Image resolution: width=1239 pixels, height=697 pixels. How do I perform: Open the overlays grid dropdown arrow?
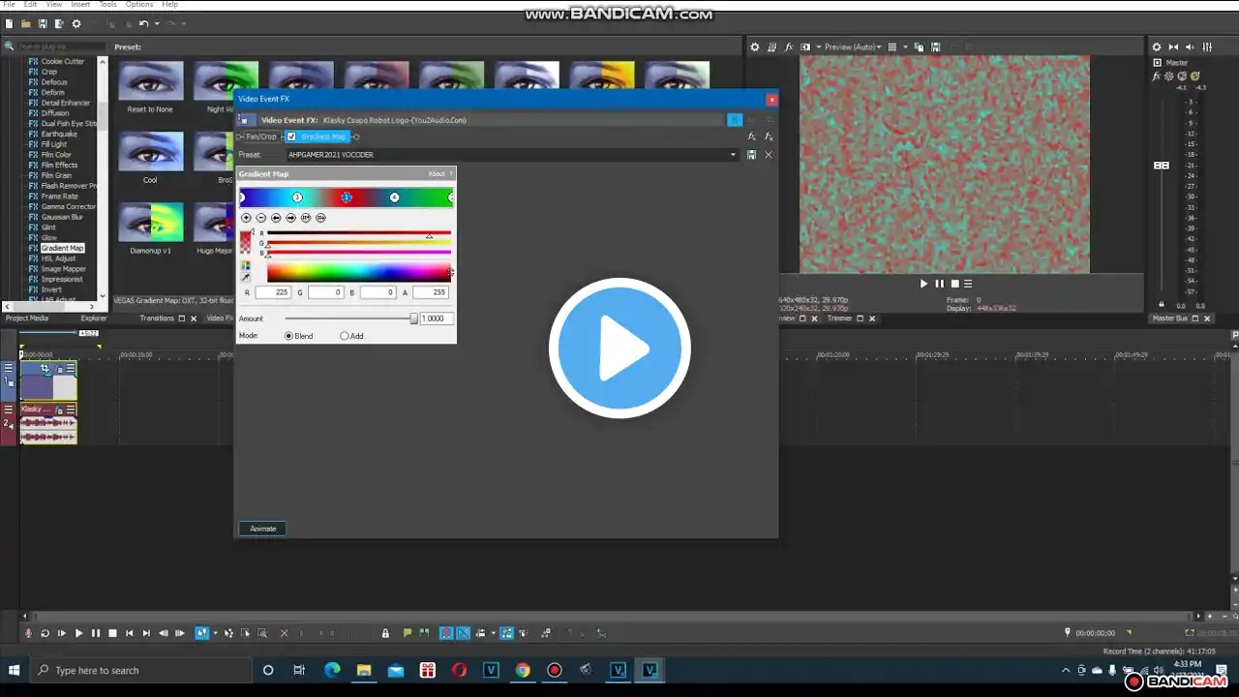point(905,46)
